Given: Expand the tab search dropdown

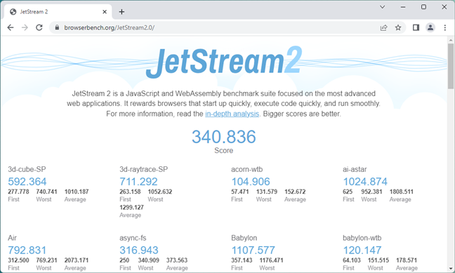Looking at the screenshot, I should coord(383,7).
